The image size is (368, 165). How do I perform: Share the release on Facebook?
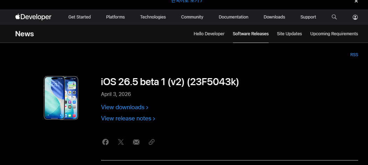coord(105,142)
